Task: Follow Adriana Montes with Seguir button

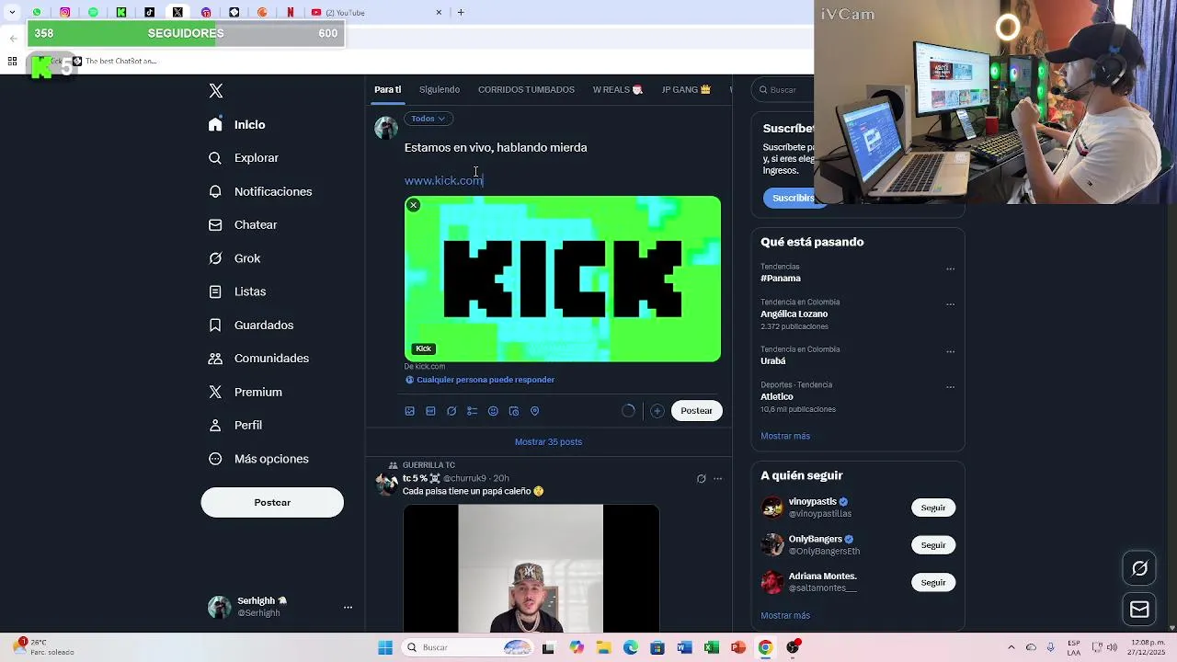Action: (x=933, y=582)
